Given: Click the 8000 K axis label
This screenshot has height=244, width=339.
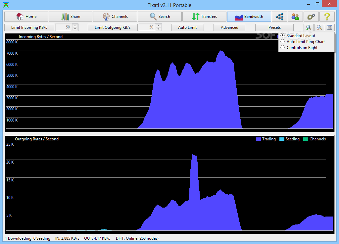Looking at the screenshot, I should 12,42.
